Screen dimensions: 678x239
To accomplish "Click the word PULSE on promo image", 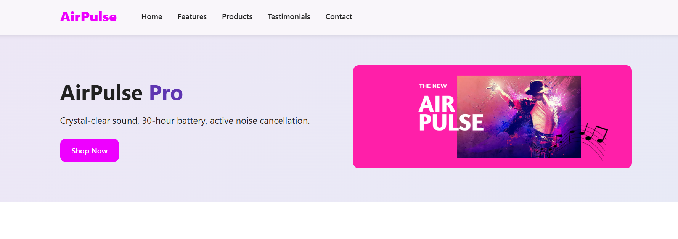I will [451, 123].
